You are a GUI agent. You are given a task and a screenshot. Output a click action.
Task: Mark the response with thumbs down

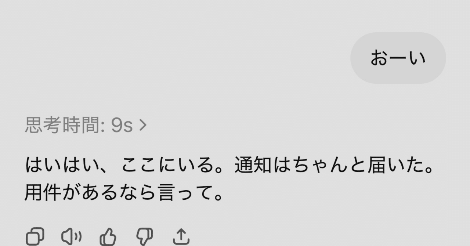click(x=144, y=236)
